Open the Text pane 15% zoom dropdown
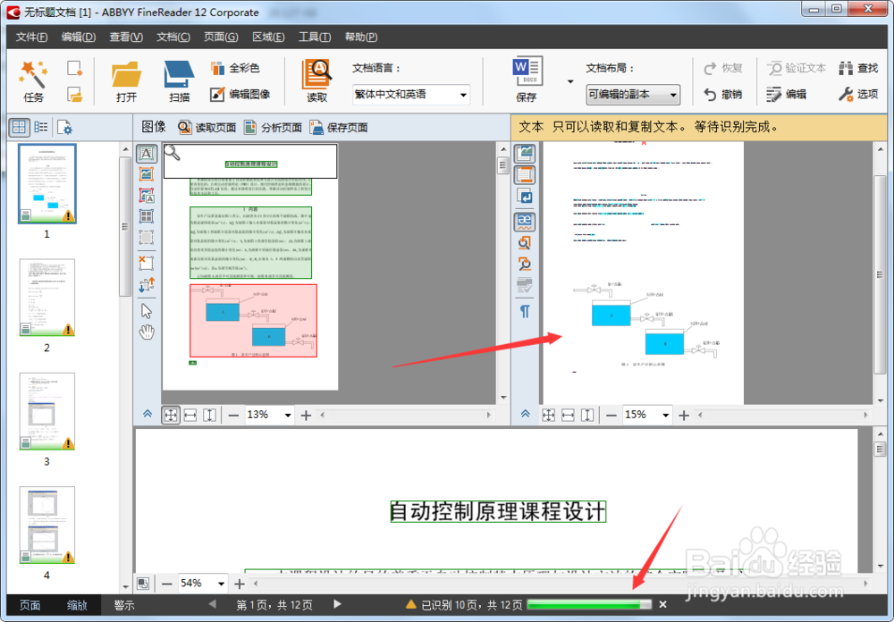This screenshot has height=622, width=894. pyautogui.click(x=665, y=415)
